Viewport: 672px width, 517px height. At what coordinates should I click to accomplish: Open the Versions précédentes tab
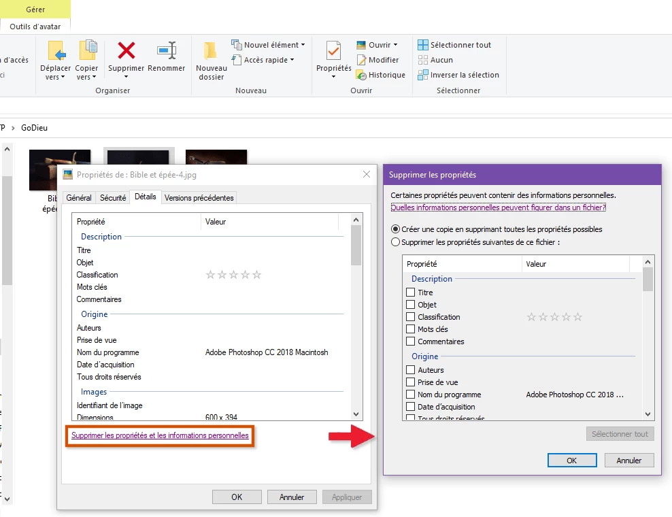pos(199,198)
